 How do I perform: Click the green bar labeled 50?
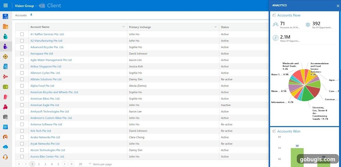click(297, 157)
